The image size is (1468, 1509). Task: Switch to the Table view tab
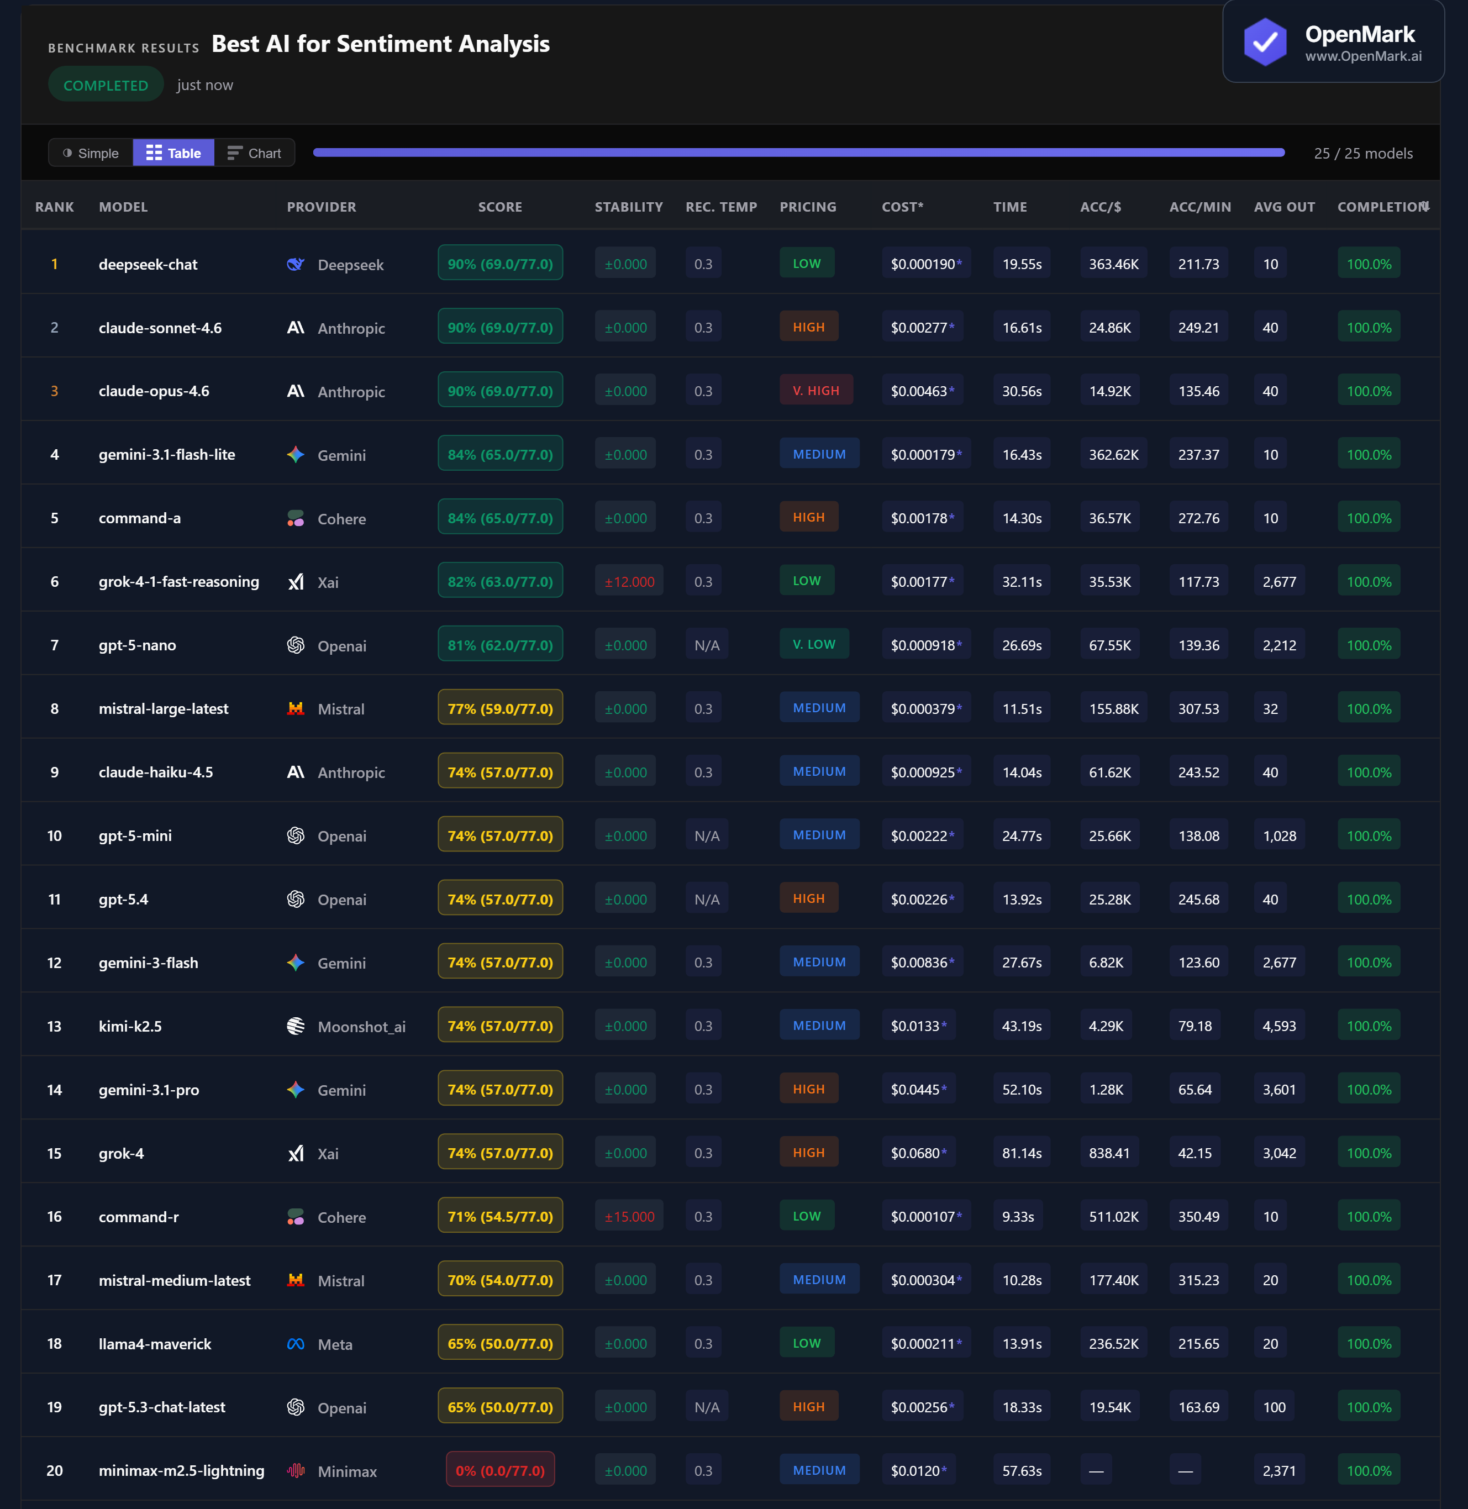pos(173,153)
